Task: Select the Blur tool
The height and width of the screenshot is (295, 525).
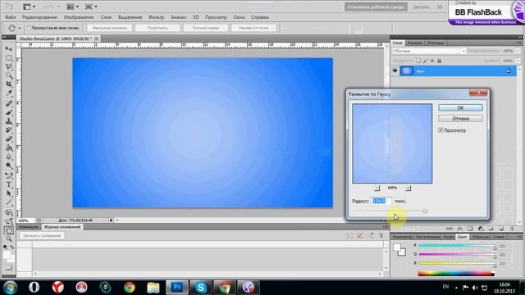Action: (9, 157)
